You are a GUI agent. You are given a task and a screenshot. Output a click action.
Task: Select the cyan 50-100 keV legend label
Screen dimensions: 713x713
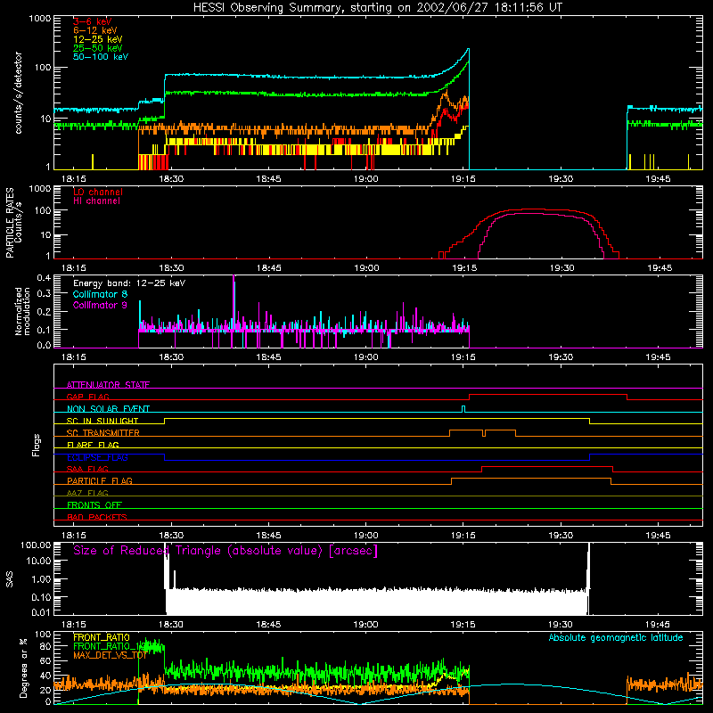(101, 57)
